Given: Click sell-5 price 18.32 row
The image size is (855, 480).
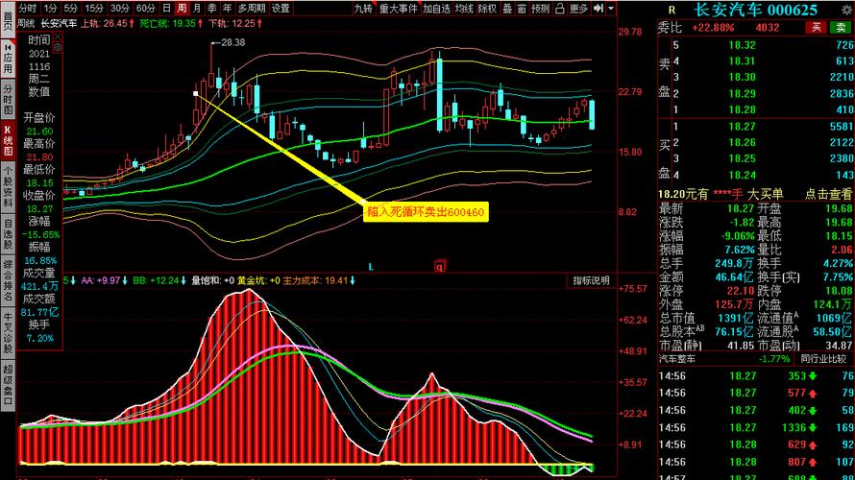Looking at the screenshot, I should coord(756,45).
